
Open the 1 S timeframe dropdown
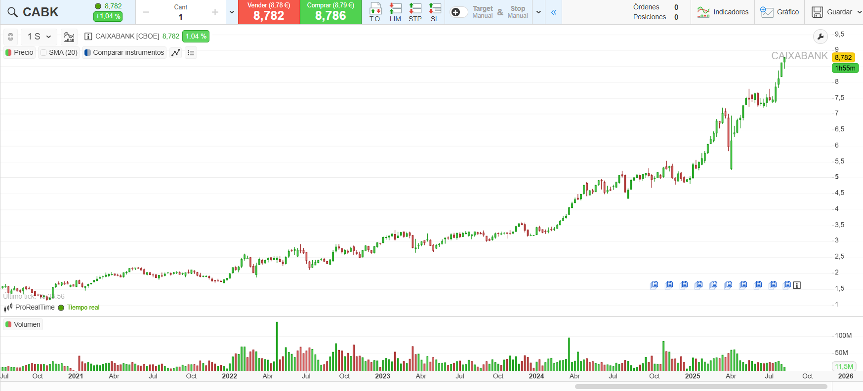(39, 37)
